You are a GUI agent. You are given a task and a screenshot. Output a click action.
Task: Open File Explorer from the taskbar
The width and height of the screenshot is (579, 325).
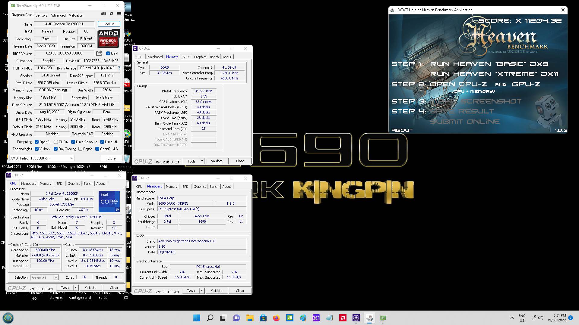coord(250,318)
